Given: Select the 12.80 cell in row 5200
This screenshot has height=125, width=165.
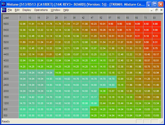Looking at the screenshot, I should (85, 42).
